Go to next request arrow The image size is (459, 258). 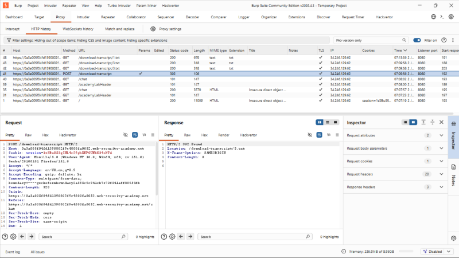[32, 236]
